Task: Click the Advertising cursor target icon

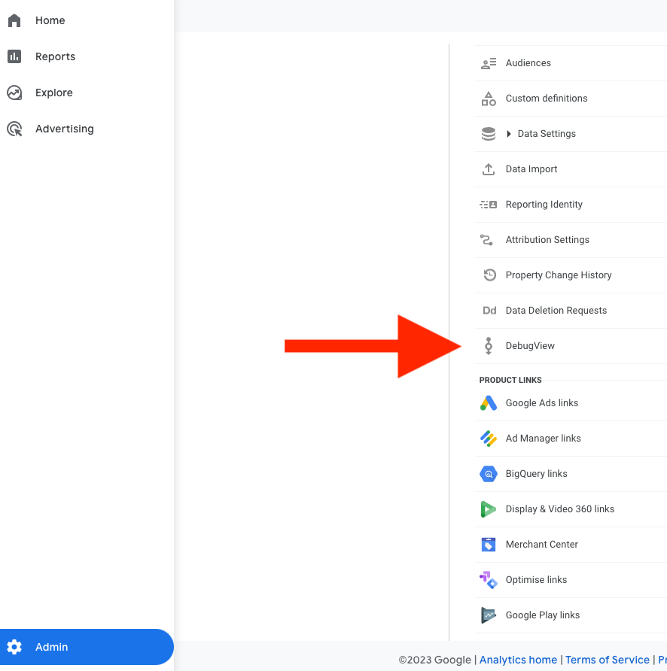Action: tap(14, 129)
